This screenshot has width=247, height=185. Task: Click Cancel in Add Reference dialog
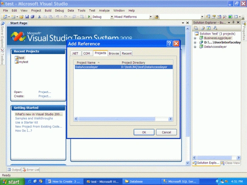click(166, 132)
